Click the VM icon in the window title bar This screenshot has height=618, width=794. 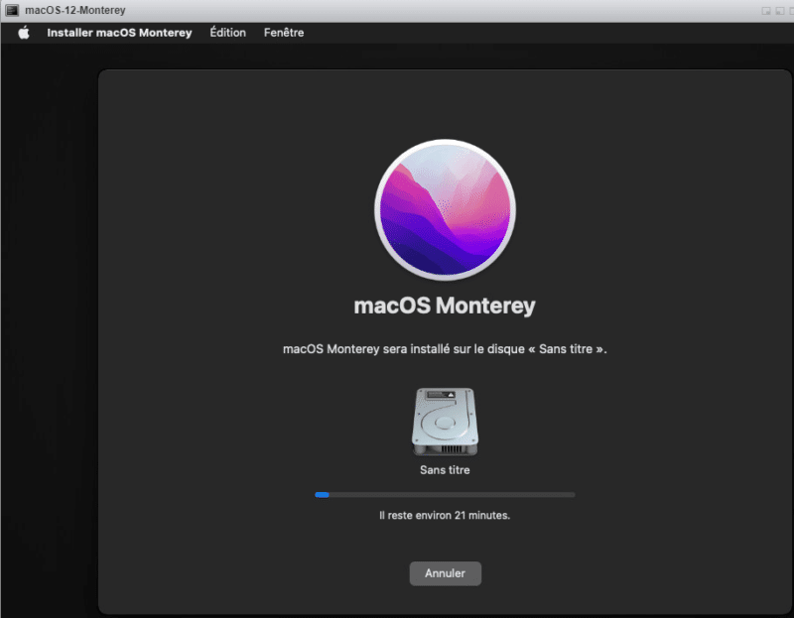coord(10,9)
